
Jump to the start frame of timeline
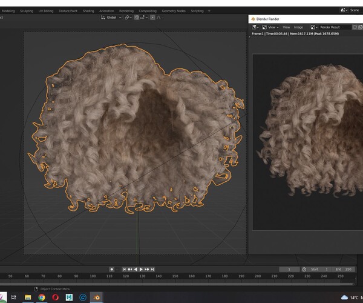[x=124, y=269]
